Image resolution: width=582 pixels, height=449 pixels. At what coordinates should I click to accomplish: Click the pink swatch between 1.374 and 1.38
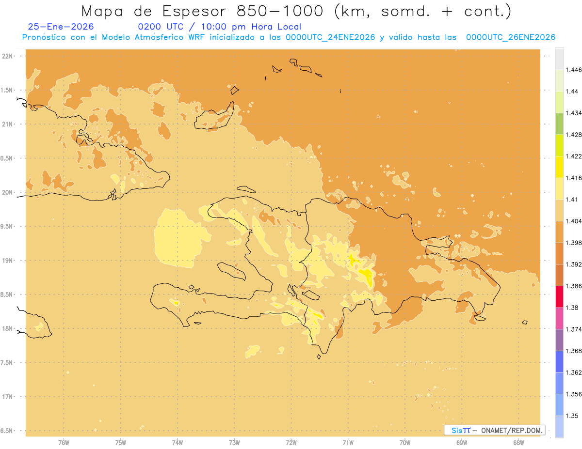(559, 318)
